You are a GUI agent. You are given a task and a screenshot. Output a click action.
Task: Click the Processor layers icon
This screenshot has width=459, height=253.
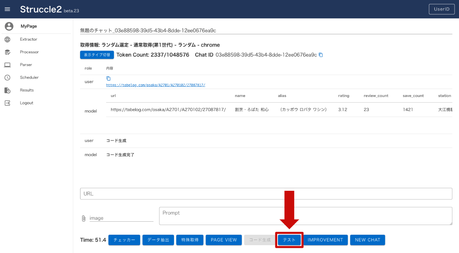(8, 52)
